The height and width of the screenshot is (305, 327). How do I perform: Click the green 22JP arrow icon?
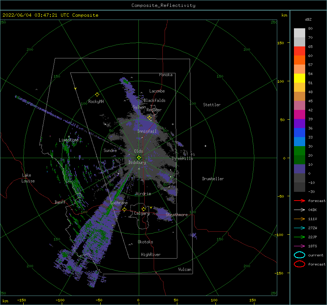click(x=299, y=237)
